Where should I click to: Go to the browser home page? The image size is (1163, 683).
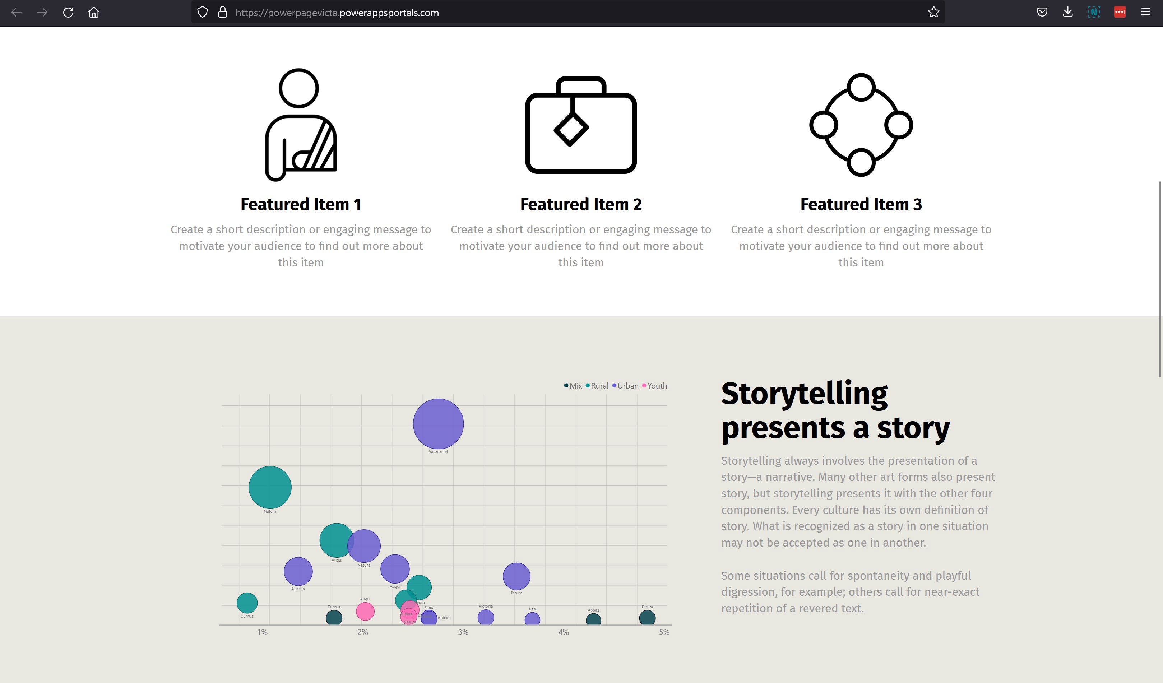(94, 13)
